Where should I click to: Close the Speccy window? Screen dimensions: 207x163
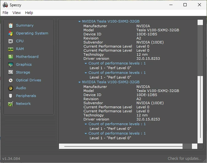tap(199, 5)
